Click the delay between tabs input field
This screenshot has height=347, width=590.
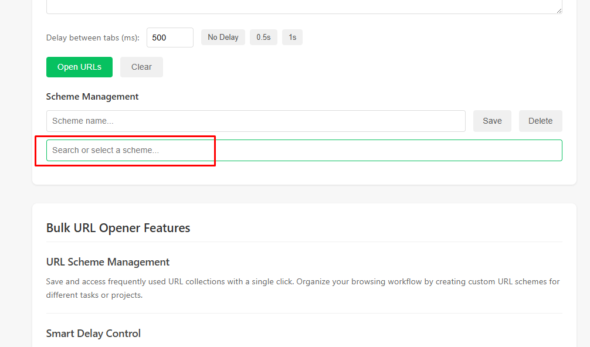(x=169, y=38)
